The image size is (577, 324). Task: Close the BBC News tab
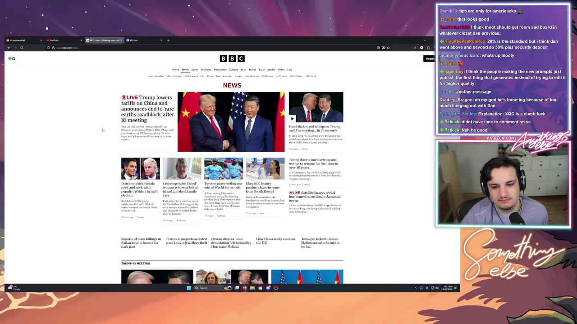[121, 40]
